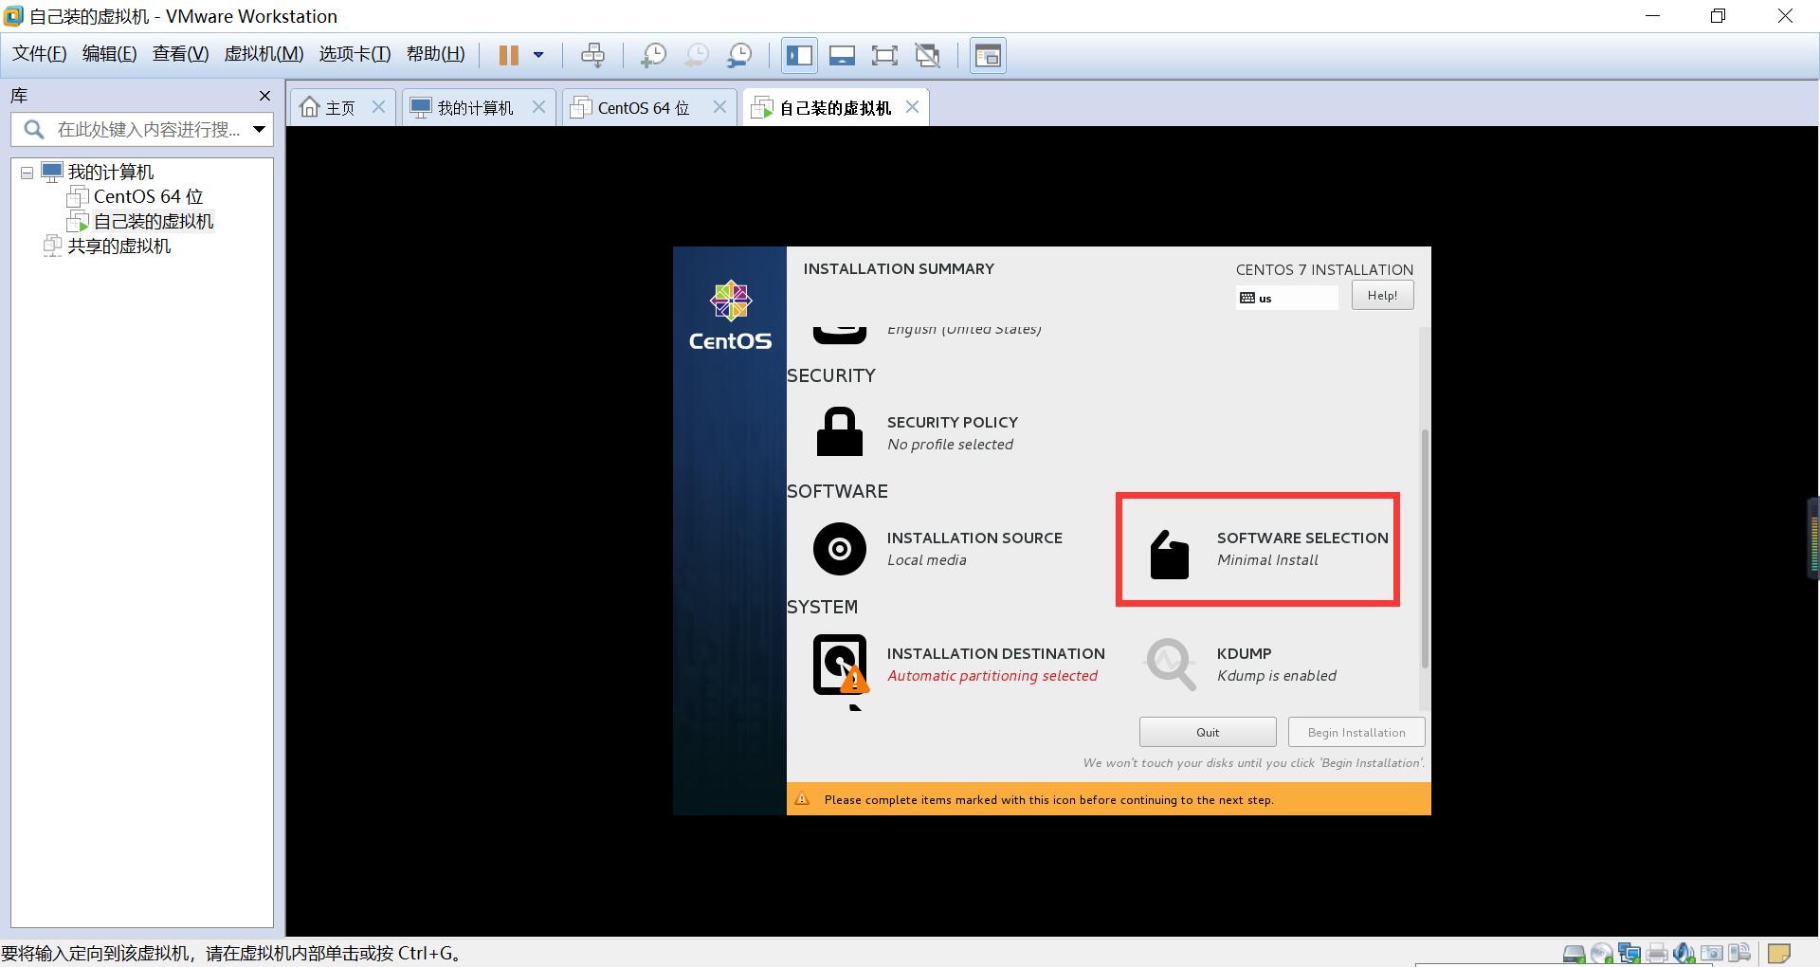Screen dimensions: 1820x967
Task: Close the 主页 tab
Action: 378,107
